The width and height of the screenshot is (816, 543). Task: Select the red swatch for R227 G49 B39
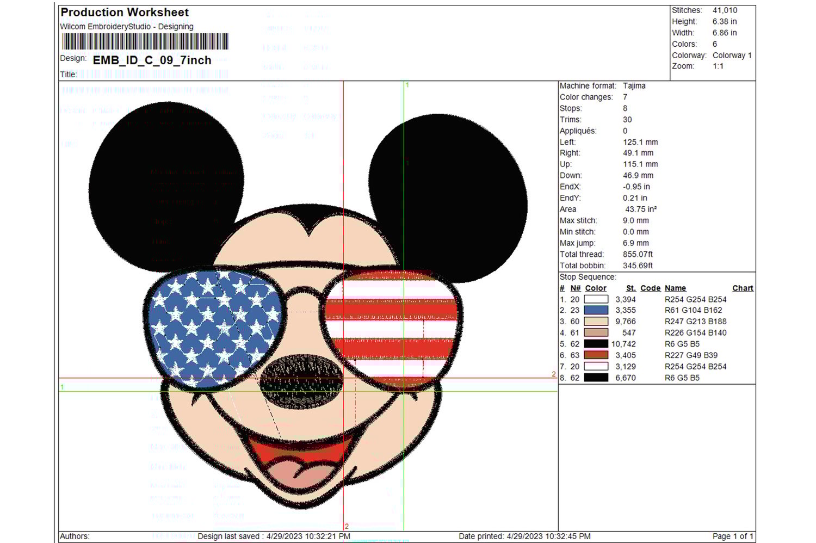tap(596, 355)
